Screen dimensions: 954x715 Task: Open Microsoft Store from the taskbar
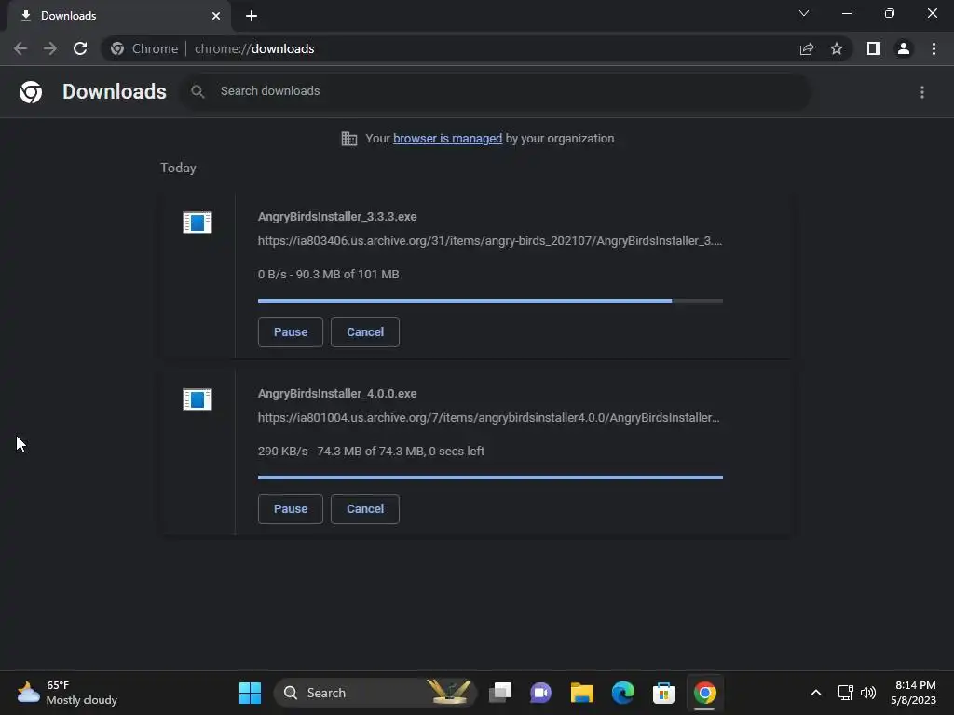pos(663,693)
